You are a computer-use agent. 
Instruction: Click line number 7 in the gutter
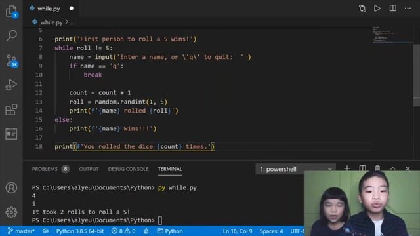(x=41, y=48)
